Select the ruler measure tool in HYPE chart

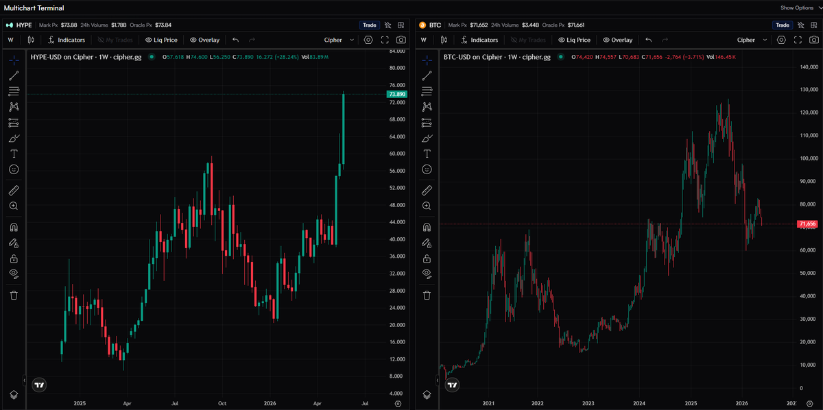coord(14,190)
